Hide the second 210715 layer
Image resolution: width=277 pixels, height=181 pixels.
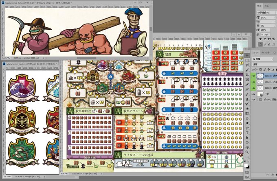(253, 82)
